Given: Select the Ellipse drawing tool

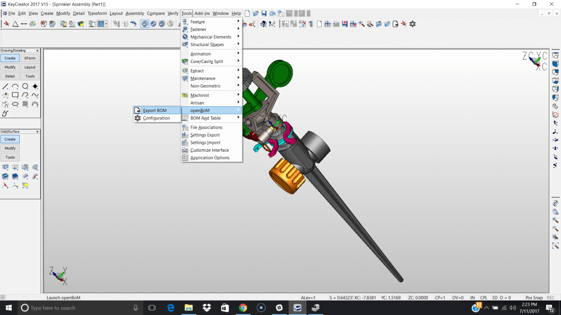Looking at the screenshot, I should tap(15, 104).
